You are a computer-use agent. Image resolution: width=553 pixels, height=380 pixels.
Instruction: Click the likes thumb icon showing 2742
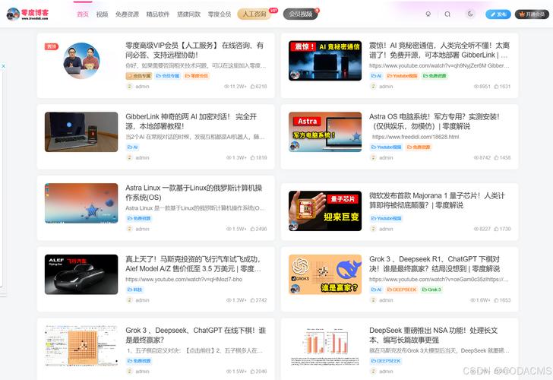[252, 300]
